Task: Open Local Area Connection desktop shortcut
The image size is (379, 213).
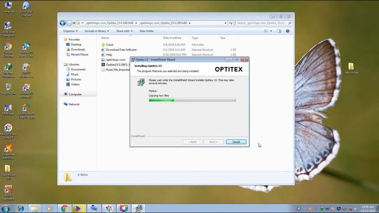Action: pos(8,29)
